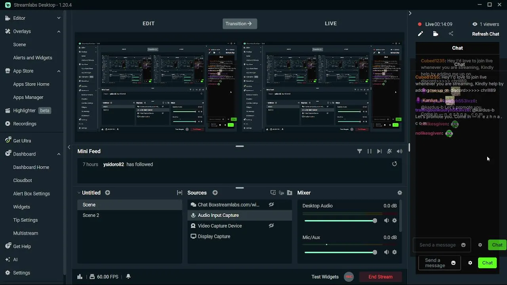Mute the Mic/Aux channel
Image resolution: width=507 pixels, height=285 pixels.
(387, 252)
